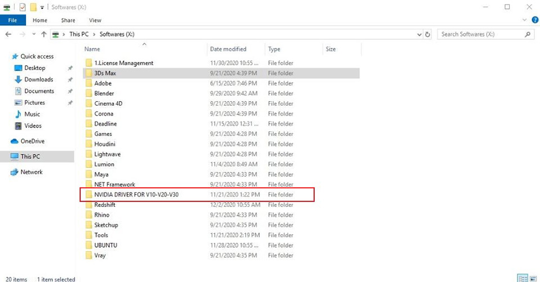Open the Customize Quick Access Toolbar dropdown
Viewport: 540px width, 282px height.
(x=42, y=7)
